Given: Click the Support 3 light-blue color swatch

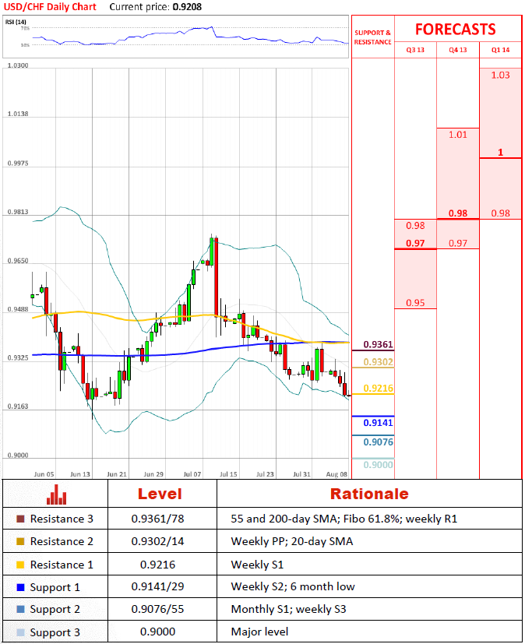Looking at the screenshot, I should point(20,632).
